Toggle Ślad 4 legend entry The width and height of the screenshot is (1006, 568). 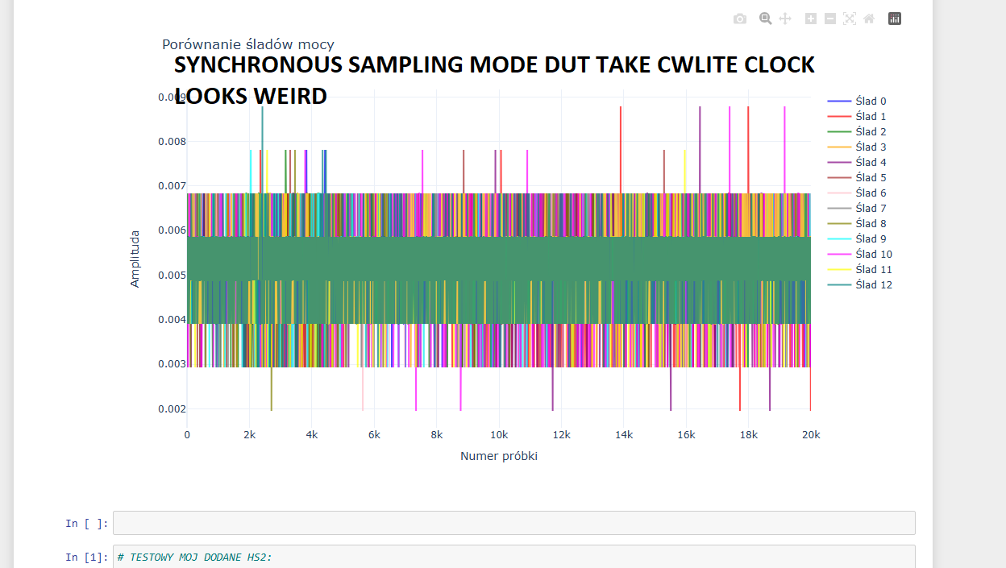[871, 163]
